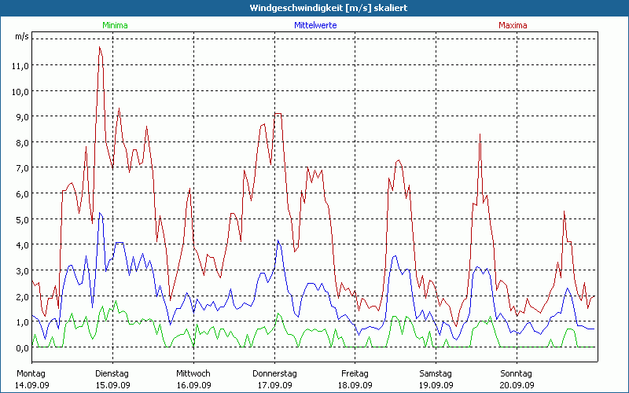Click the '16.09.09' date label

[x=193, y=385]
